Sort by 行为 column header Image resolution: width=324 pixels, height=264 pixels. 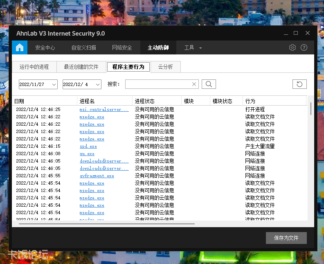pos(274,101)
